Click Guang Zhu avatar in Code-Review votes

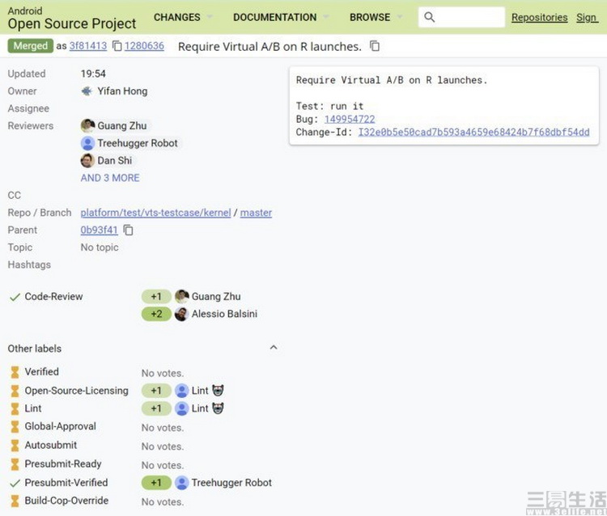tap(181, 297)
